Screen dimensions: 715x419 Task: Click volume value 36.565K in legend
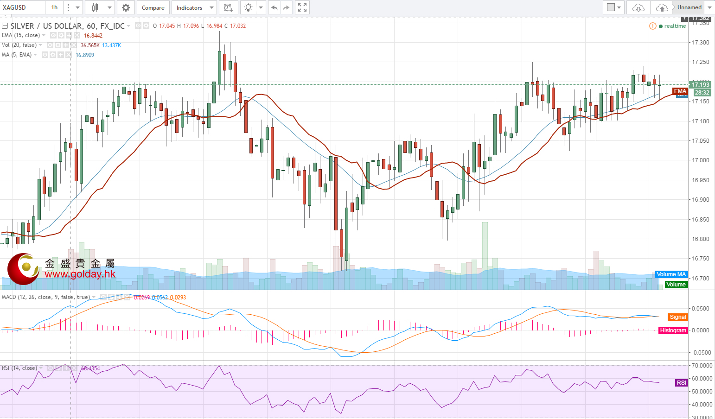[90, 45]
